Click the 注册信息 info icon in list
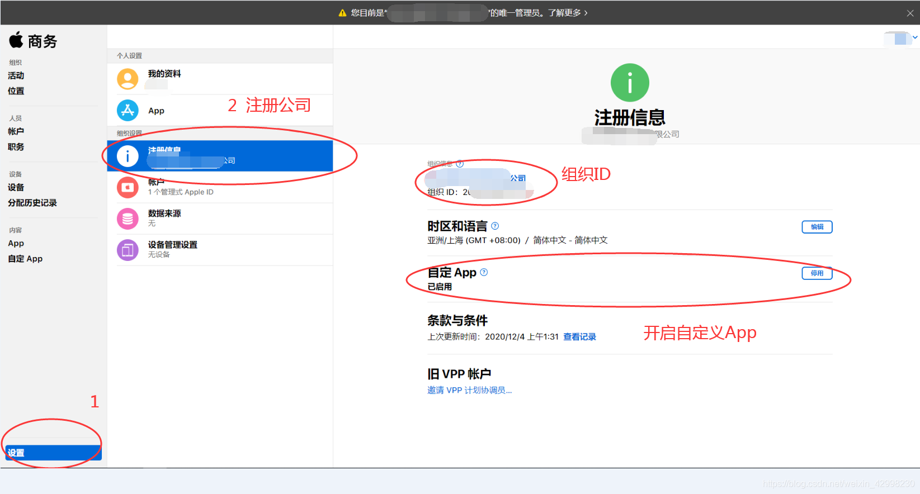Viewport: 920px width, 494px height. click(x=128, y=156)
